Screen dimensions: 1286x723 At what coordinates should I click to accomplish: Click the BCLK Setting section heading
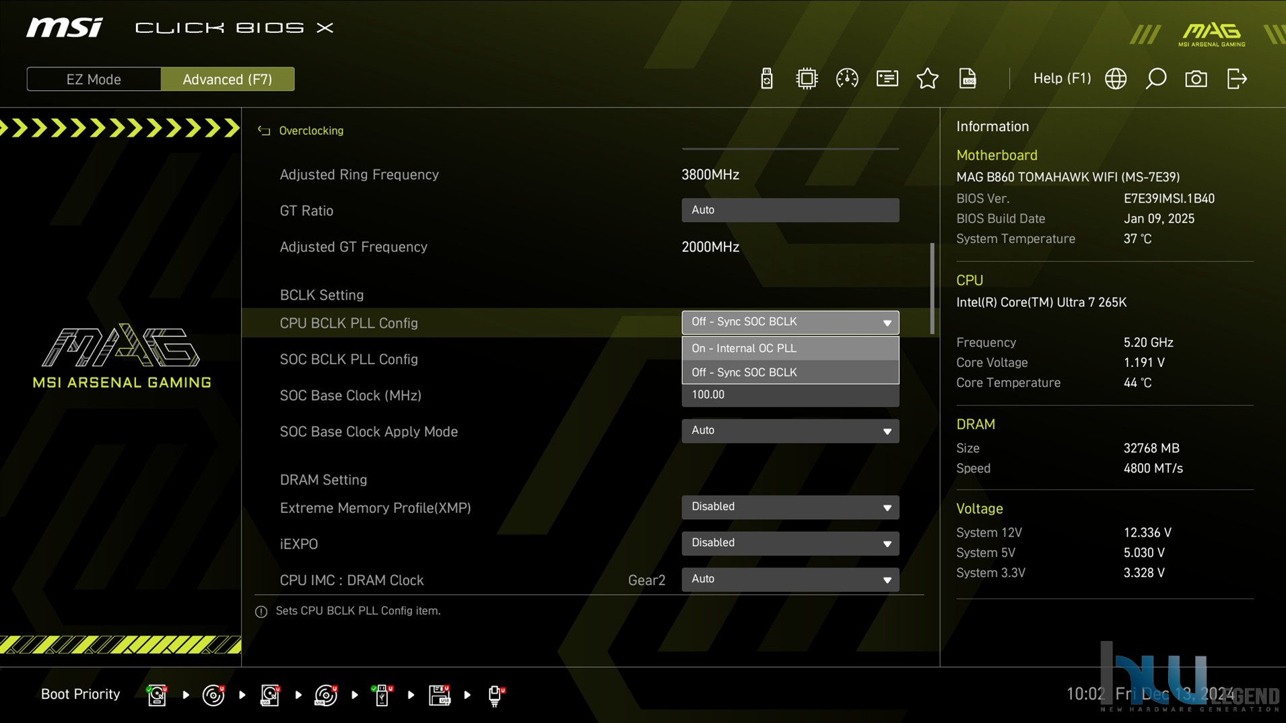click(321, 295)
